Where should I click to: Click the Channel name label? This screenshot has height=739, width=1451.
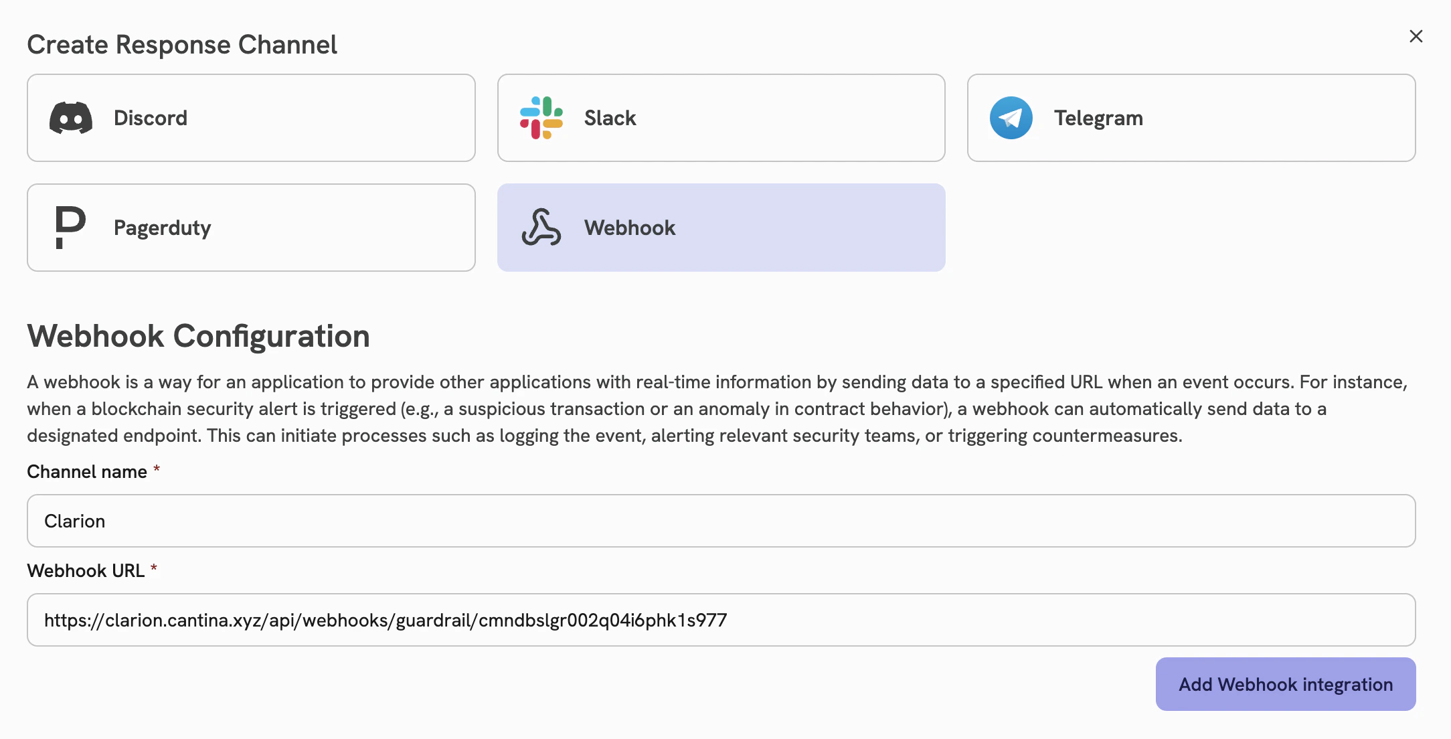pos(87,472)
